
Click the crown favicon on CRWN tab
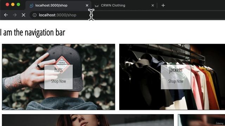(97, 6)
